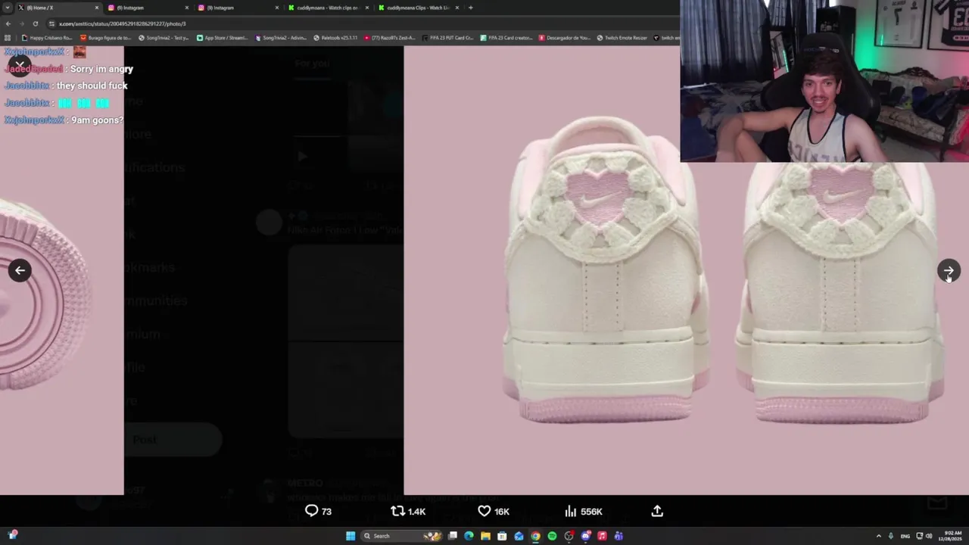Like the post with the 16K heart icon

493,511
